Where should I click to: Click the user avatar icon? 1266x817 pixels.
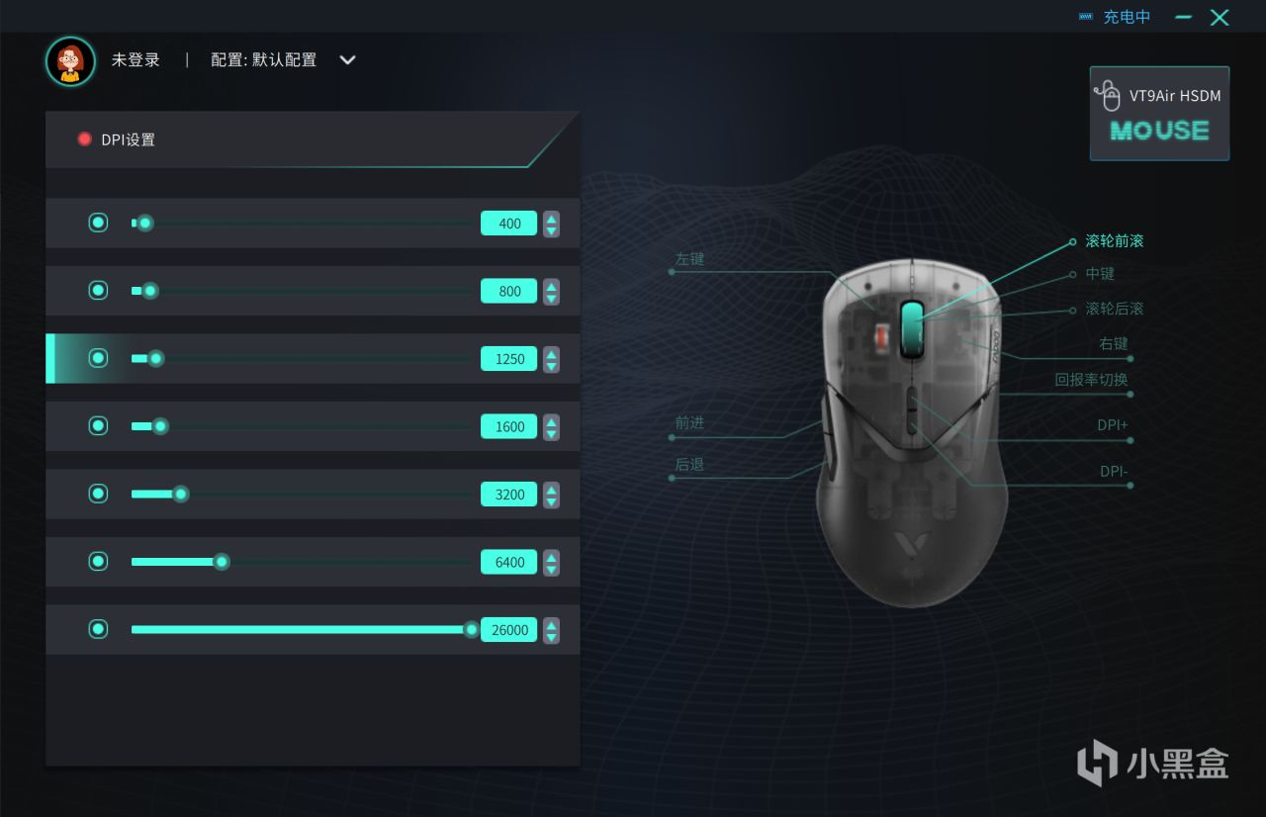pos(70,61)
